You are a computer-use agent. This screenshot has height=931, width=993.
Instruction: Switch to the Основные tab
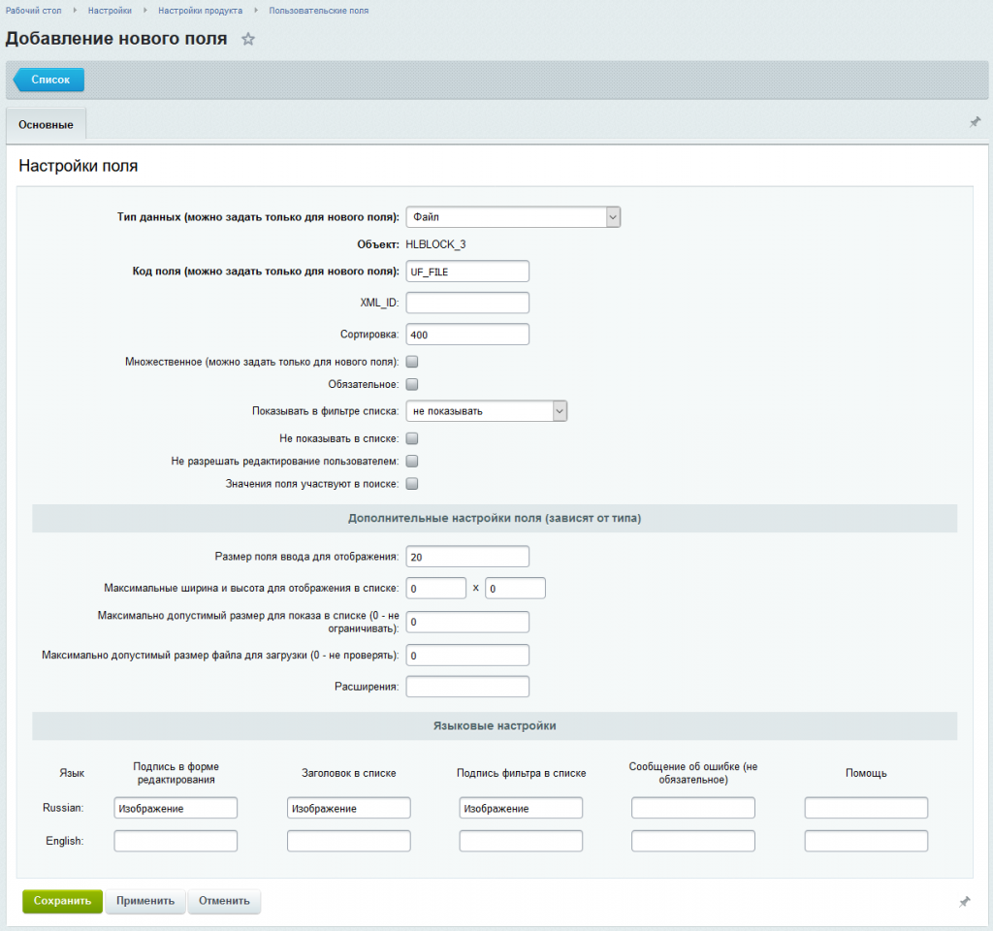click(46, 125)
